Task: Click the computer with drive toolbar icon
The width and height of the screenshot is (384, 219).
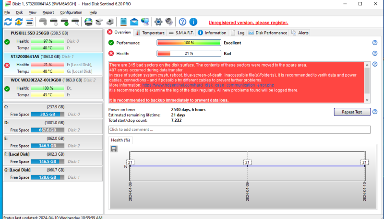Action: click(x=110, y=22)
